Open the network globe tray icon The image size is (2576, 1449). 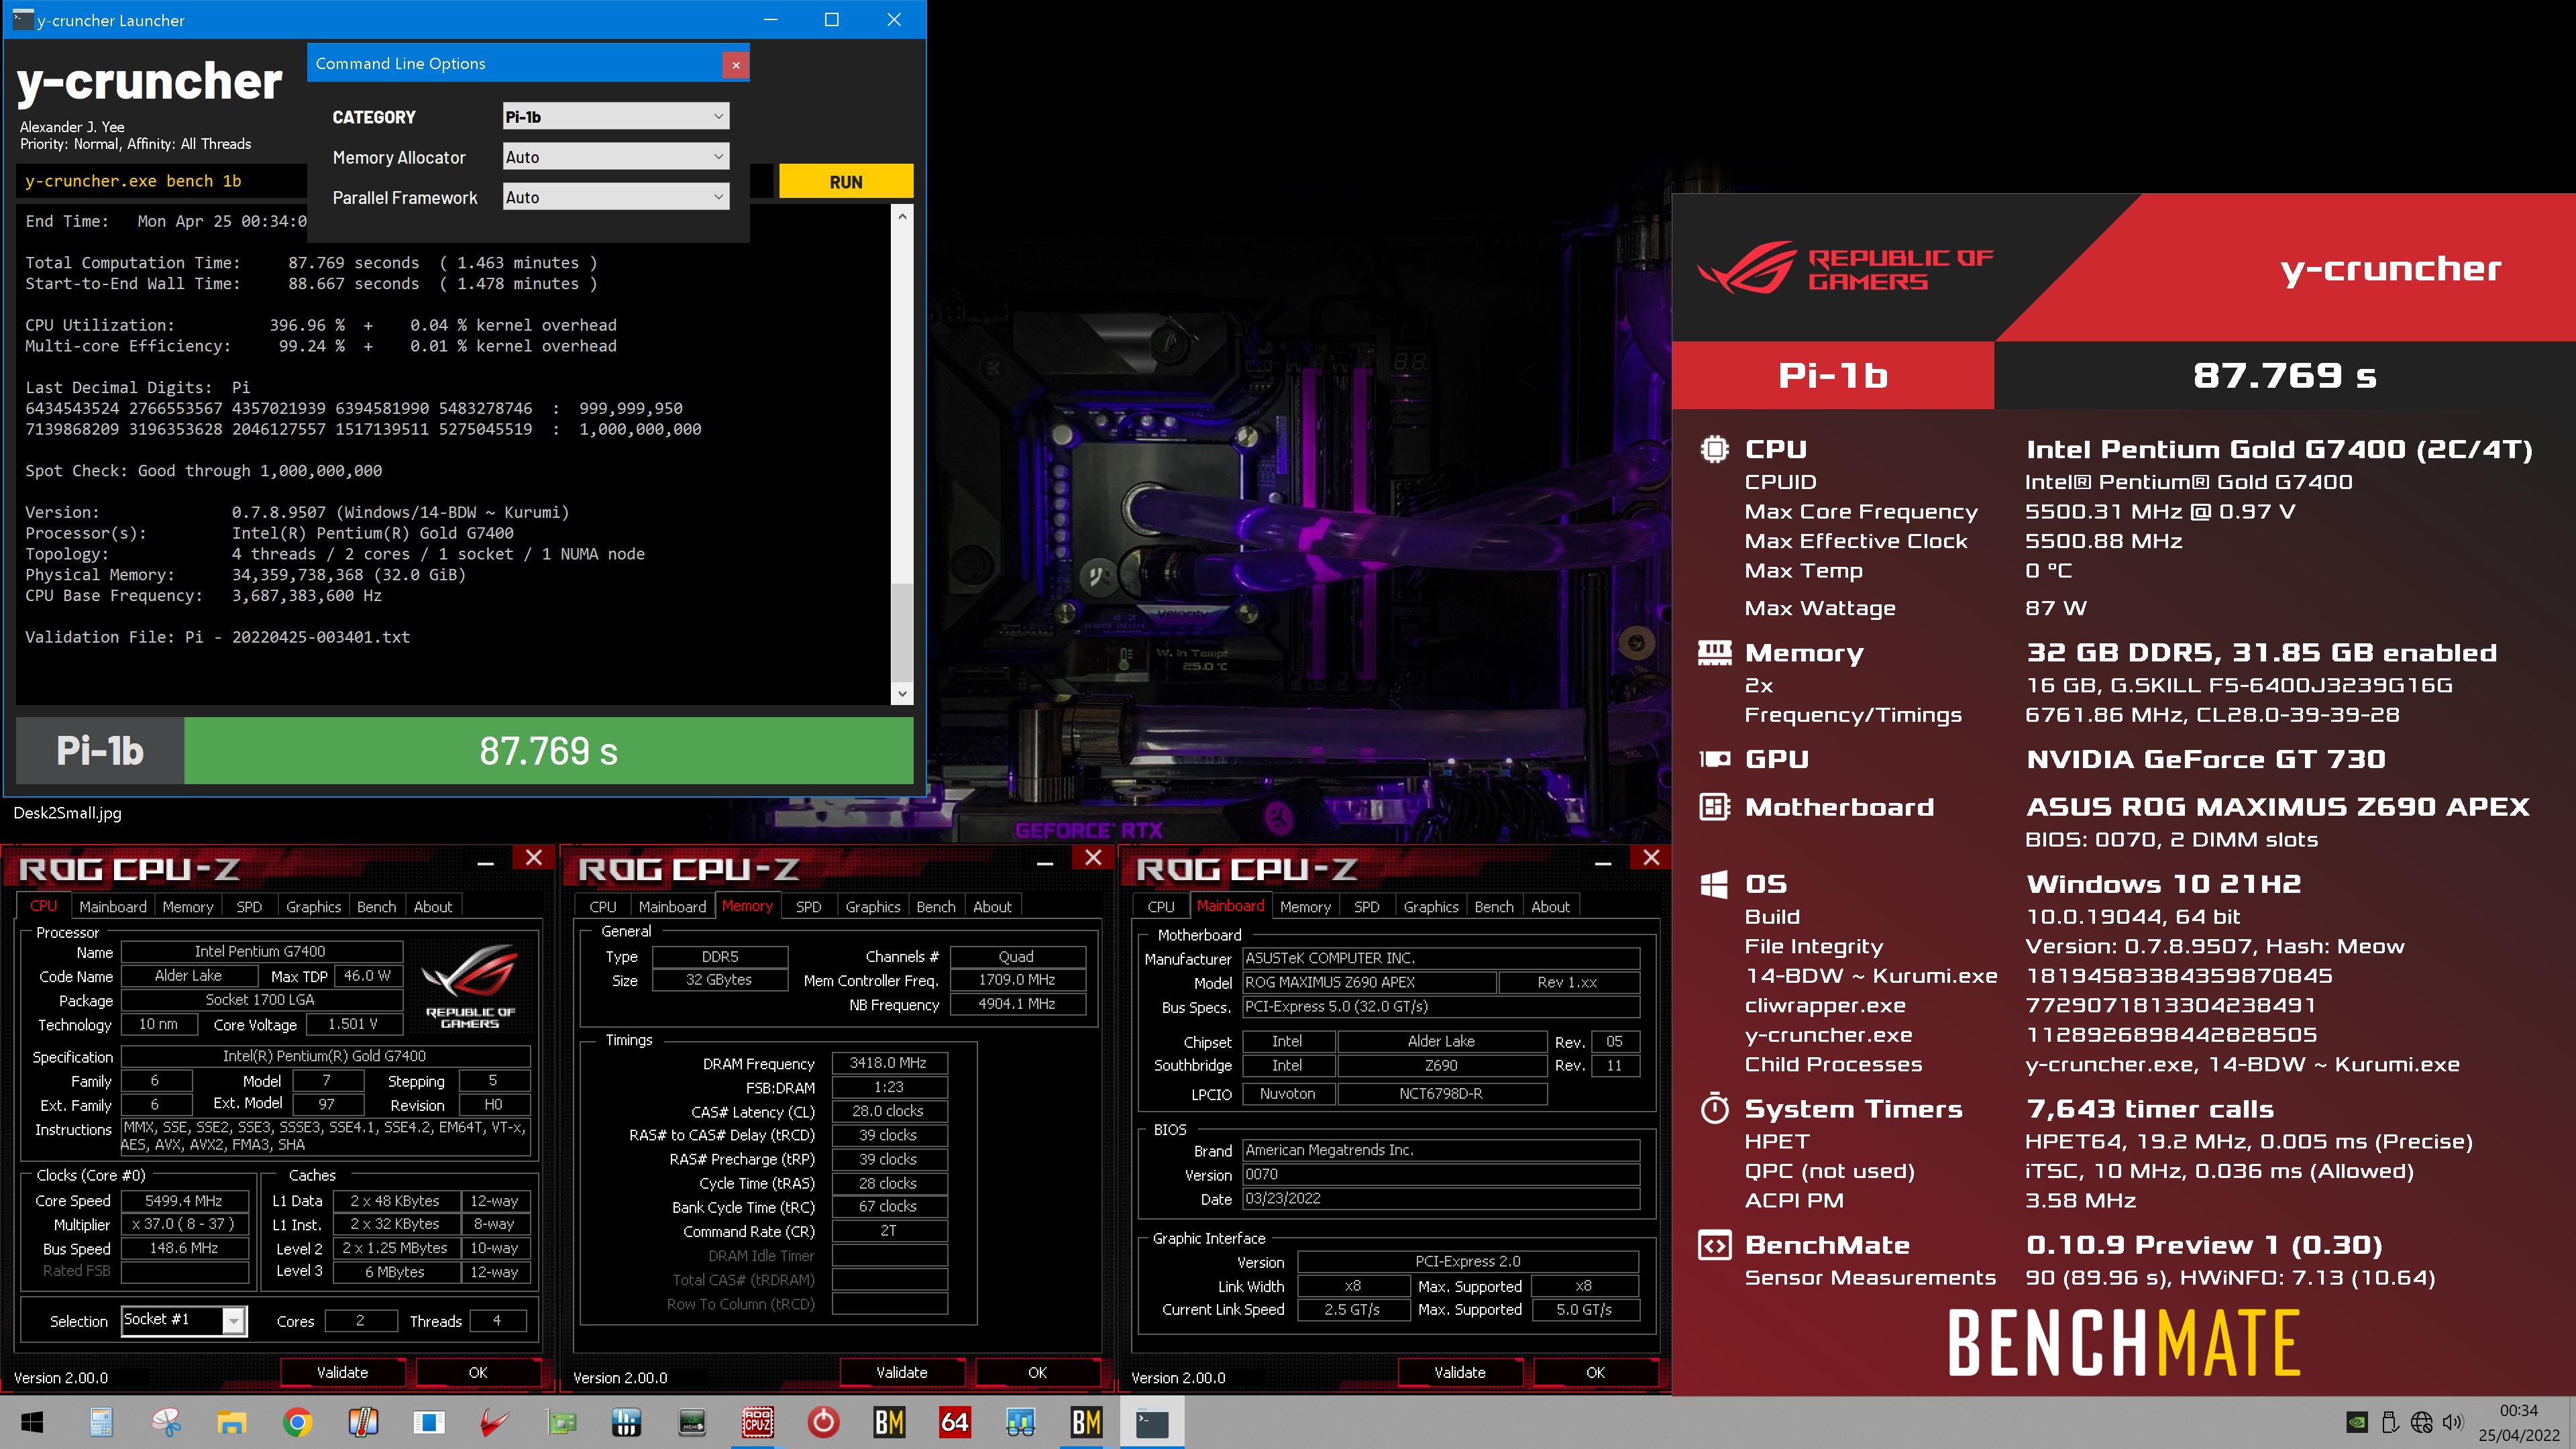click(x=2421, y=1422)
